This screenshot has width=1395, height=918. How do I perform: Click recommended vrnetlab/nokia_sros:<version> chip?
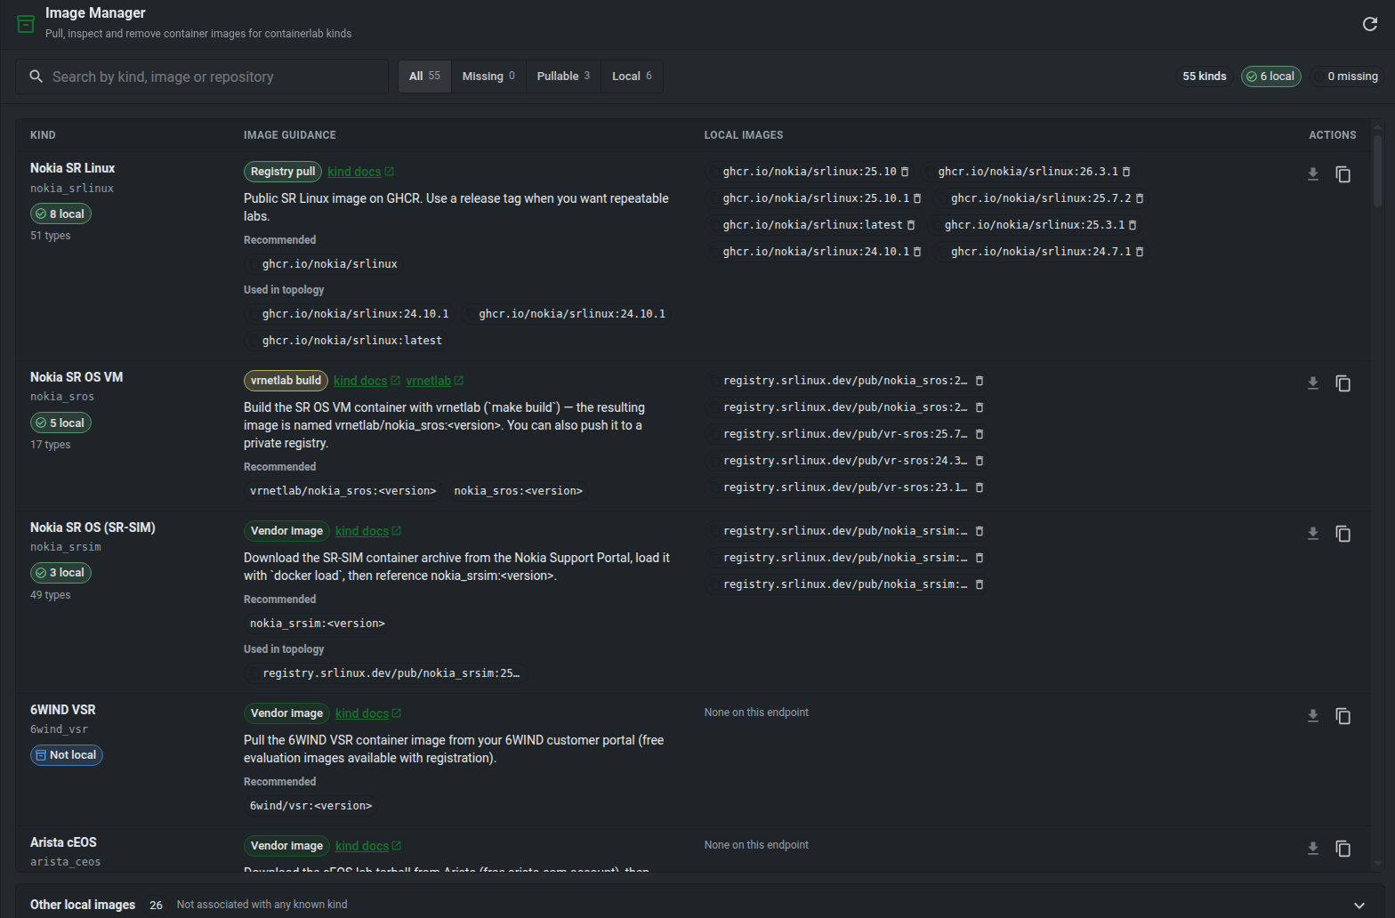(x=343, y=491)
